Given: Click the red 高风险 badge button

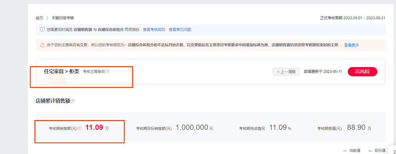Looking at the screenshot, I should pos(362,72).
